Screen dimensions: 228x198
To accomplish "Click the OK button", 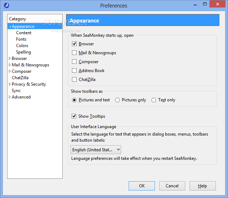I will click(x=142, y=186).
